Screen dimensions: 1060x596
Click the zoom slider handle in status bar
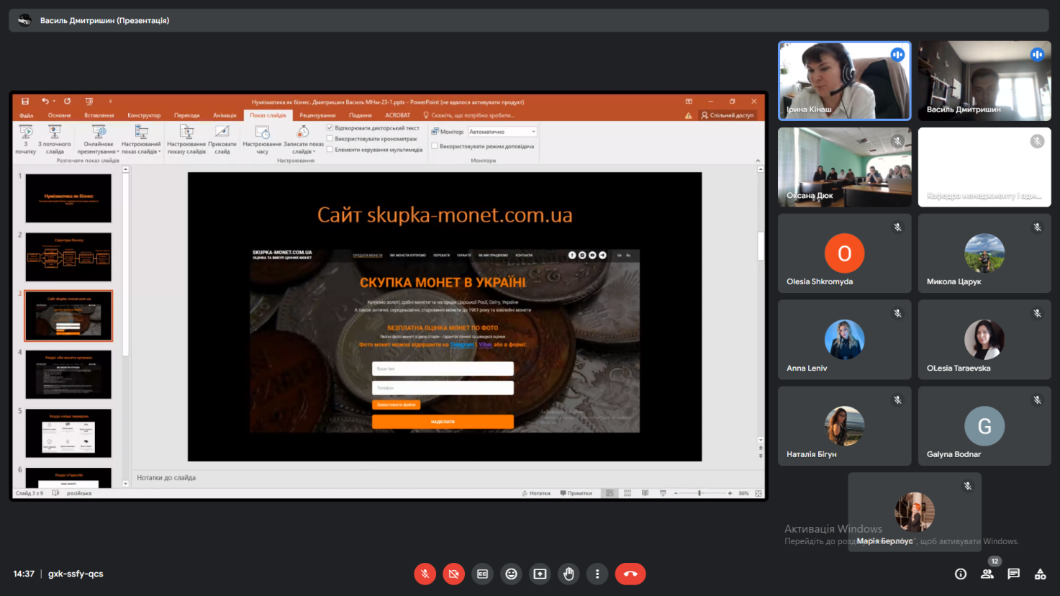point(699,493)
